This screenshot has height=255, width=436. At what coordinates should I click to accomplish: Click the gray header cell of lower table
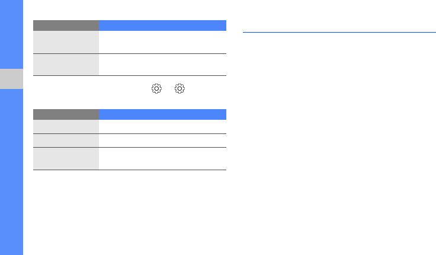click(66, 114)
